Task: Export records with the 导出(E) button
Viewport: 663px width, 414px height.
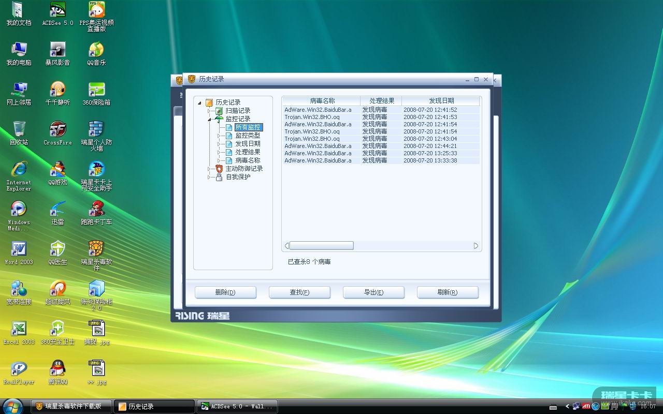Action: click(373, 292)
